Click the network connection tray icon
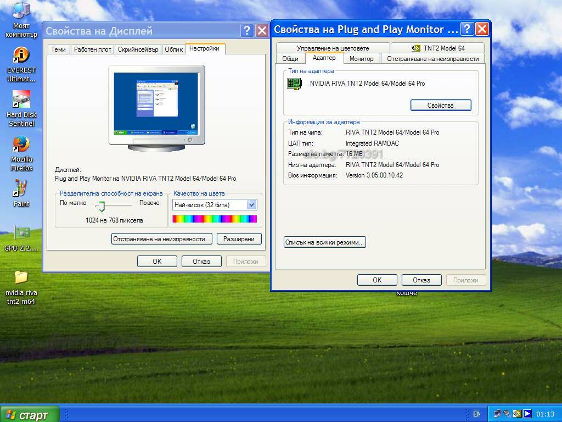Viewport: 562px width, 422px height. click(497, 414)
